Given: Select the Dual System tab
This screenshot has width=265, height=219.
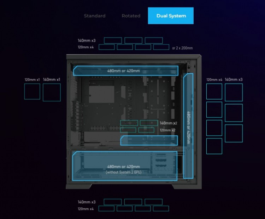Looking at the screenshot, I should click(x=171, y=16).
